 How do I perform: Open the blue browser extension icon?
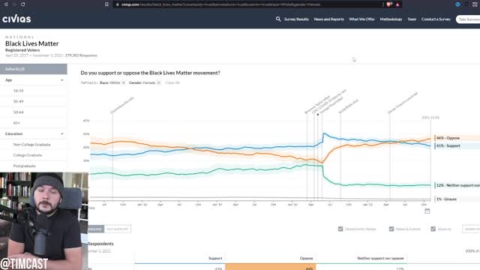[x=457, y=4]
